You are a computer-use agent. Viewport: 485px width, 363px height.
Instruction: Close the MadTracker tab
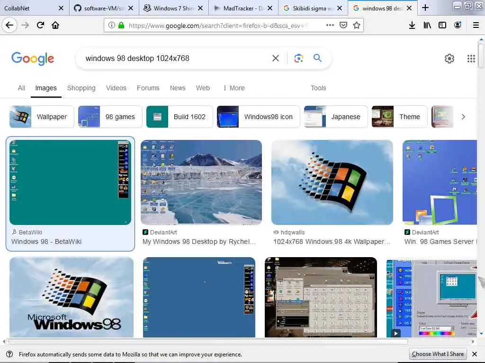(x=269, y=8)
